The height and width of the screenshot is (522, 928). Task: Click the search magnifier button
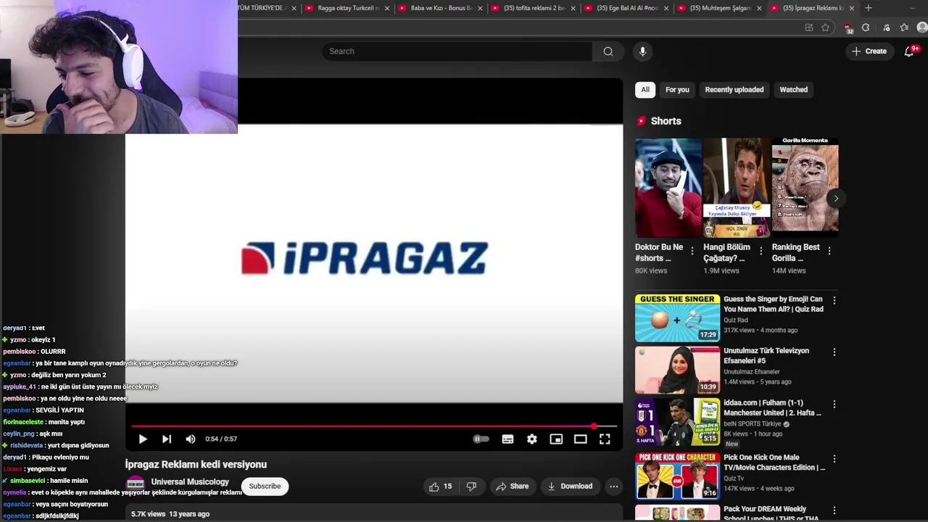click(x=608, y=51)
